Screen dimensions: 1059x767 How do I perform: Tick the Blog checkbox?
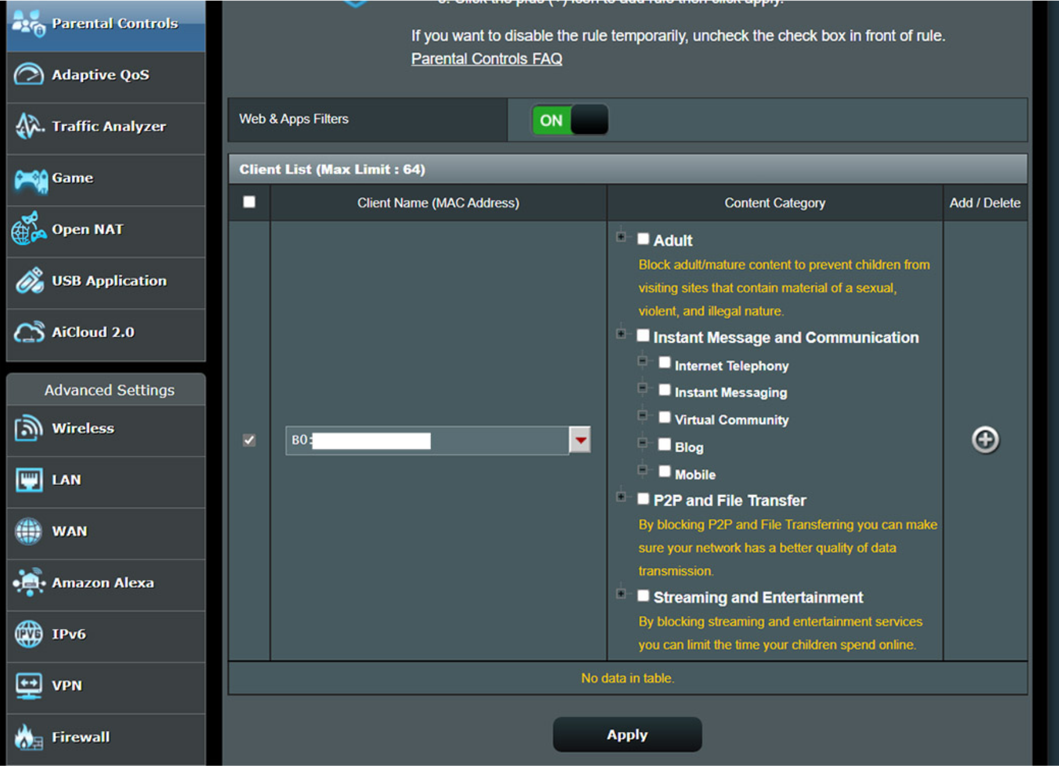[665, 445]
